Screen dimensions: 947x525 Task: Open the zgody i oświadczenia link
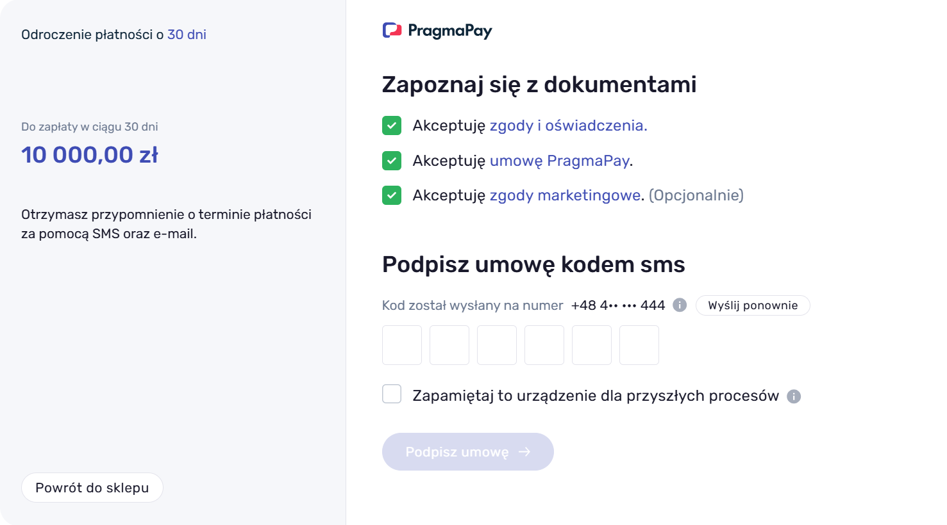click(x=568, y=125)
